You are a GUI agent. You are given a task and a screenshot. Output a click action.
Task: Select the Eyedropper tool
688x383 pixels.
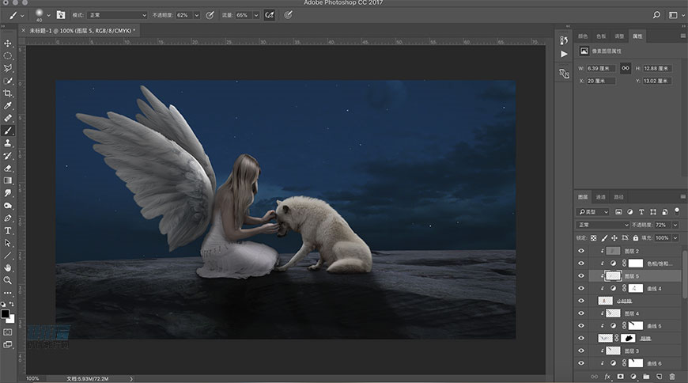point(8,105)
